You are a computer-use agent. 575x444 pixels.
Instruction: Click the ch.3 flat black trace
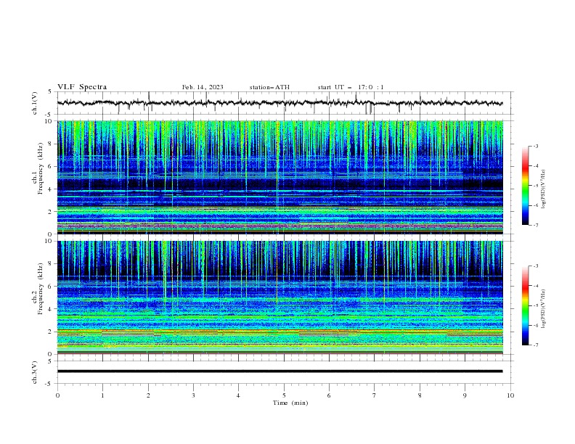(x=280, y=371)
